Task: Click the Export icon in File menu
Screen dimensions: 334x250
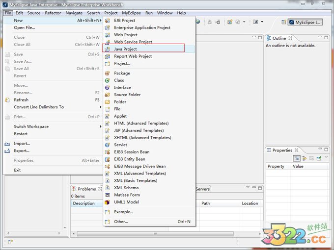Action: click(x=7, y=151)
